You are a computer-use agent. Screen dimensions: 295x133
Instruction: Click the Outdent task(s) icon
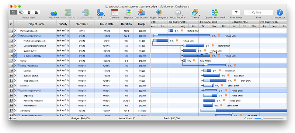(x=85, y=13)
